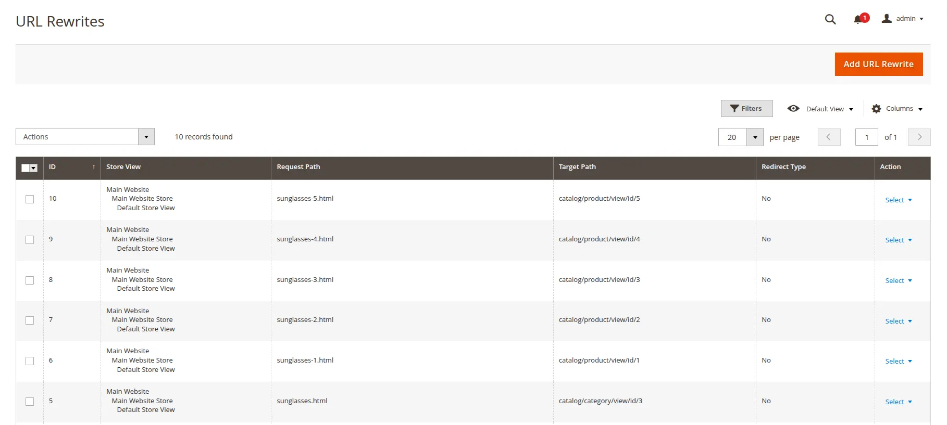Viewport: 947px width, 425px height.
Task: Open the notifications bell icon
Action: [x=858, y=20]
